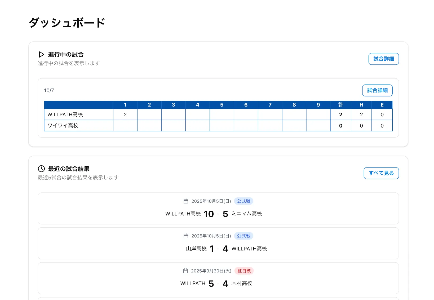Click the calendar icon next to 2025年9月30日
This screenshot has height=300, width=434.
click(x=186, y=271)
